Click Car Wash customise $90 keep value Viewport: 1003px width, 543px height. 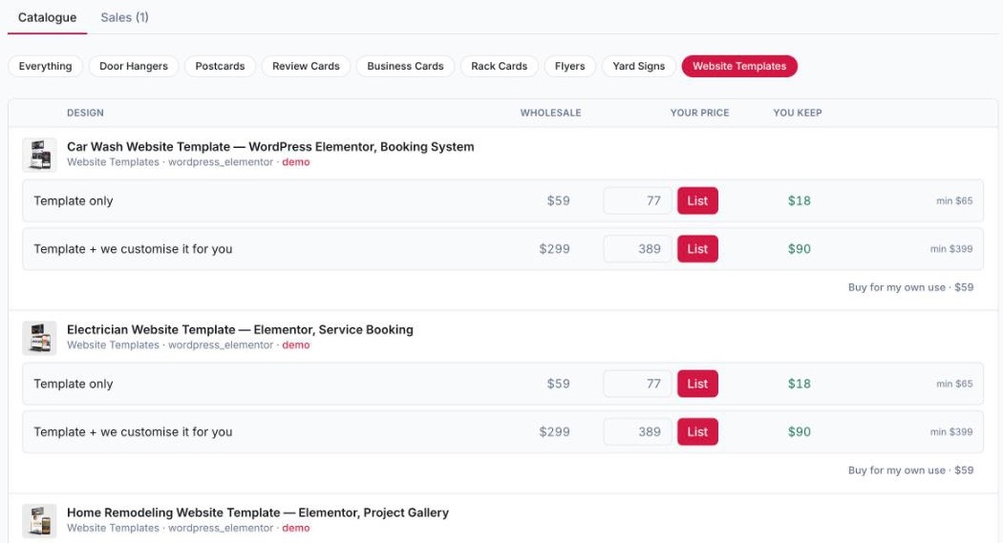[800, 249]
